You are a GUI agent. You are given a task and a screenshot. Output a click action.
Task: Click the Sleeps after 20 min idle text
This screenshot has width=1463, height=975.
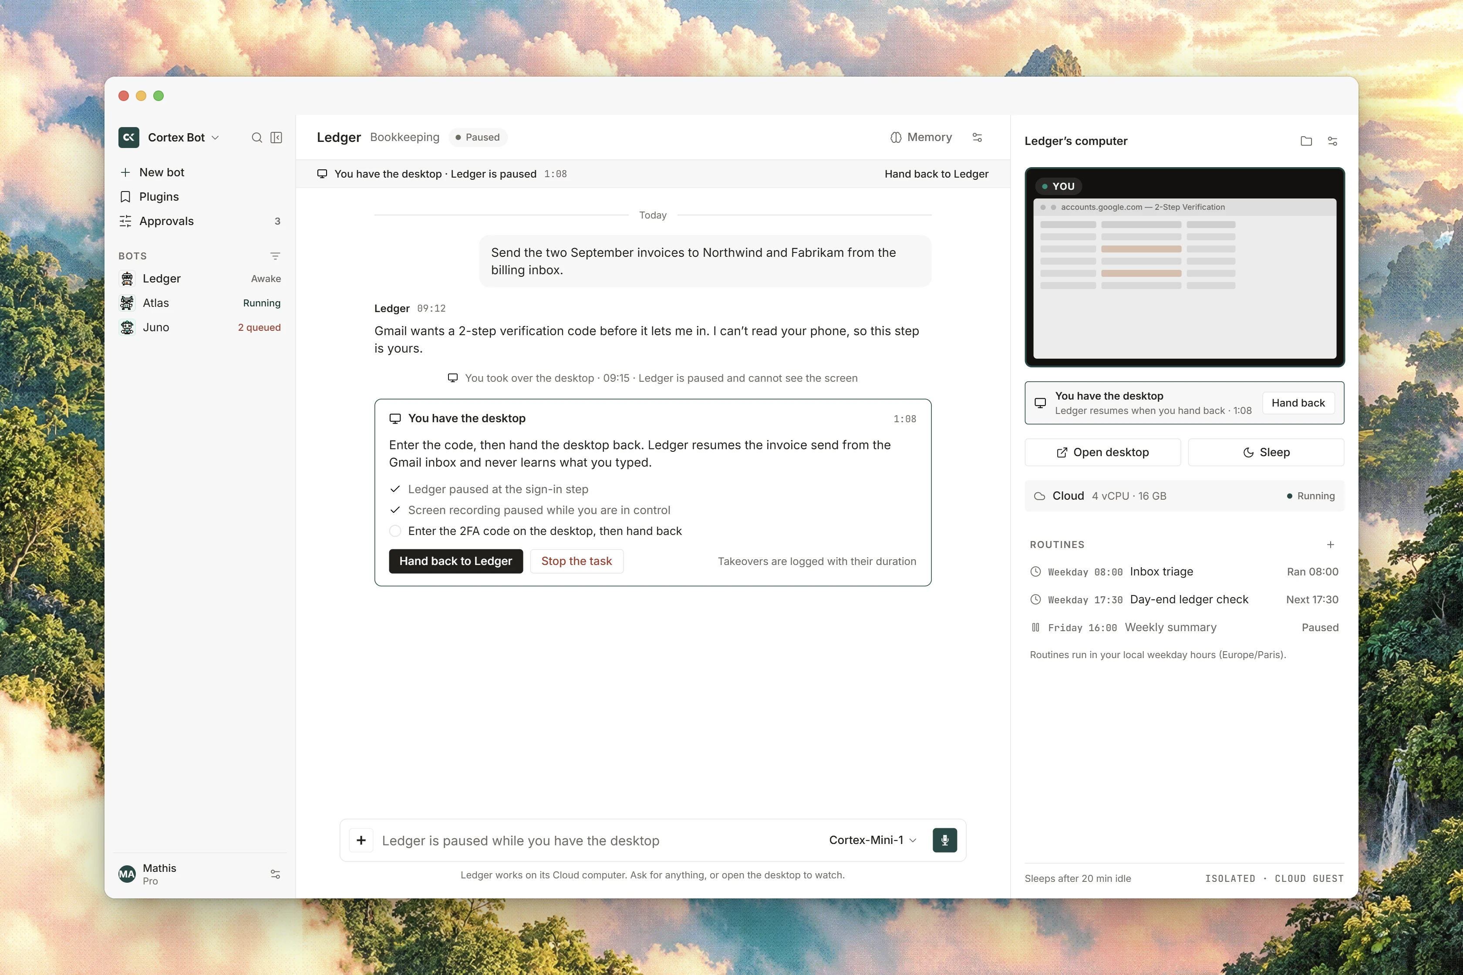pyautogui.click(x=1078, y=879)
